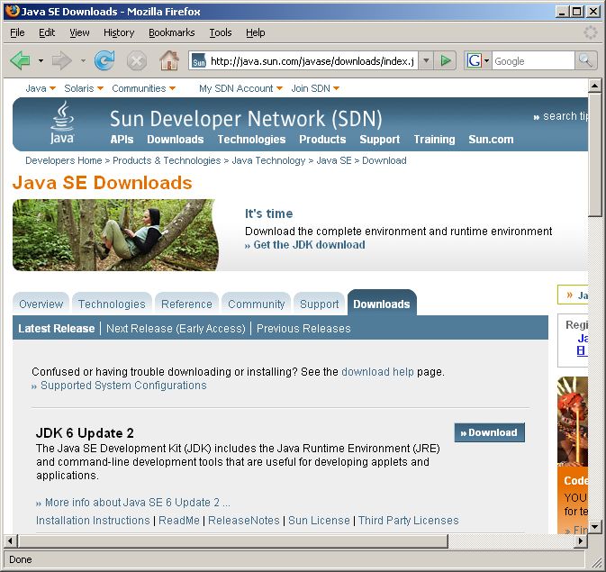The height and width of the screenshot is (572, 606).
Task: Open the History menu
Action: pyautogui.click(x=119, y=32)
